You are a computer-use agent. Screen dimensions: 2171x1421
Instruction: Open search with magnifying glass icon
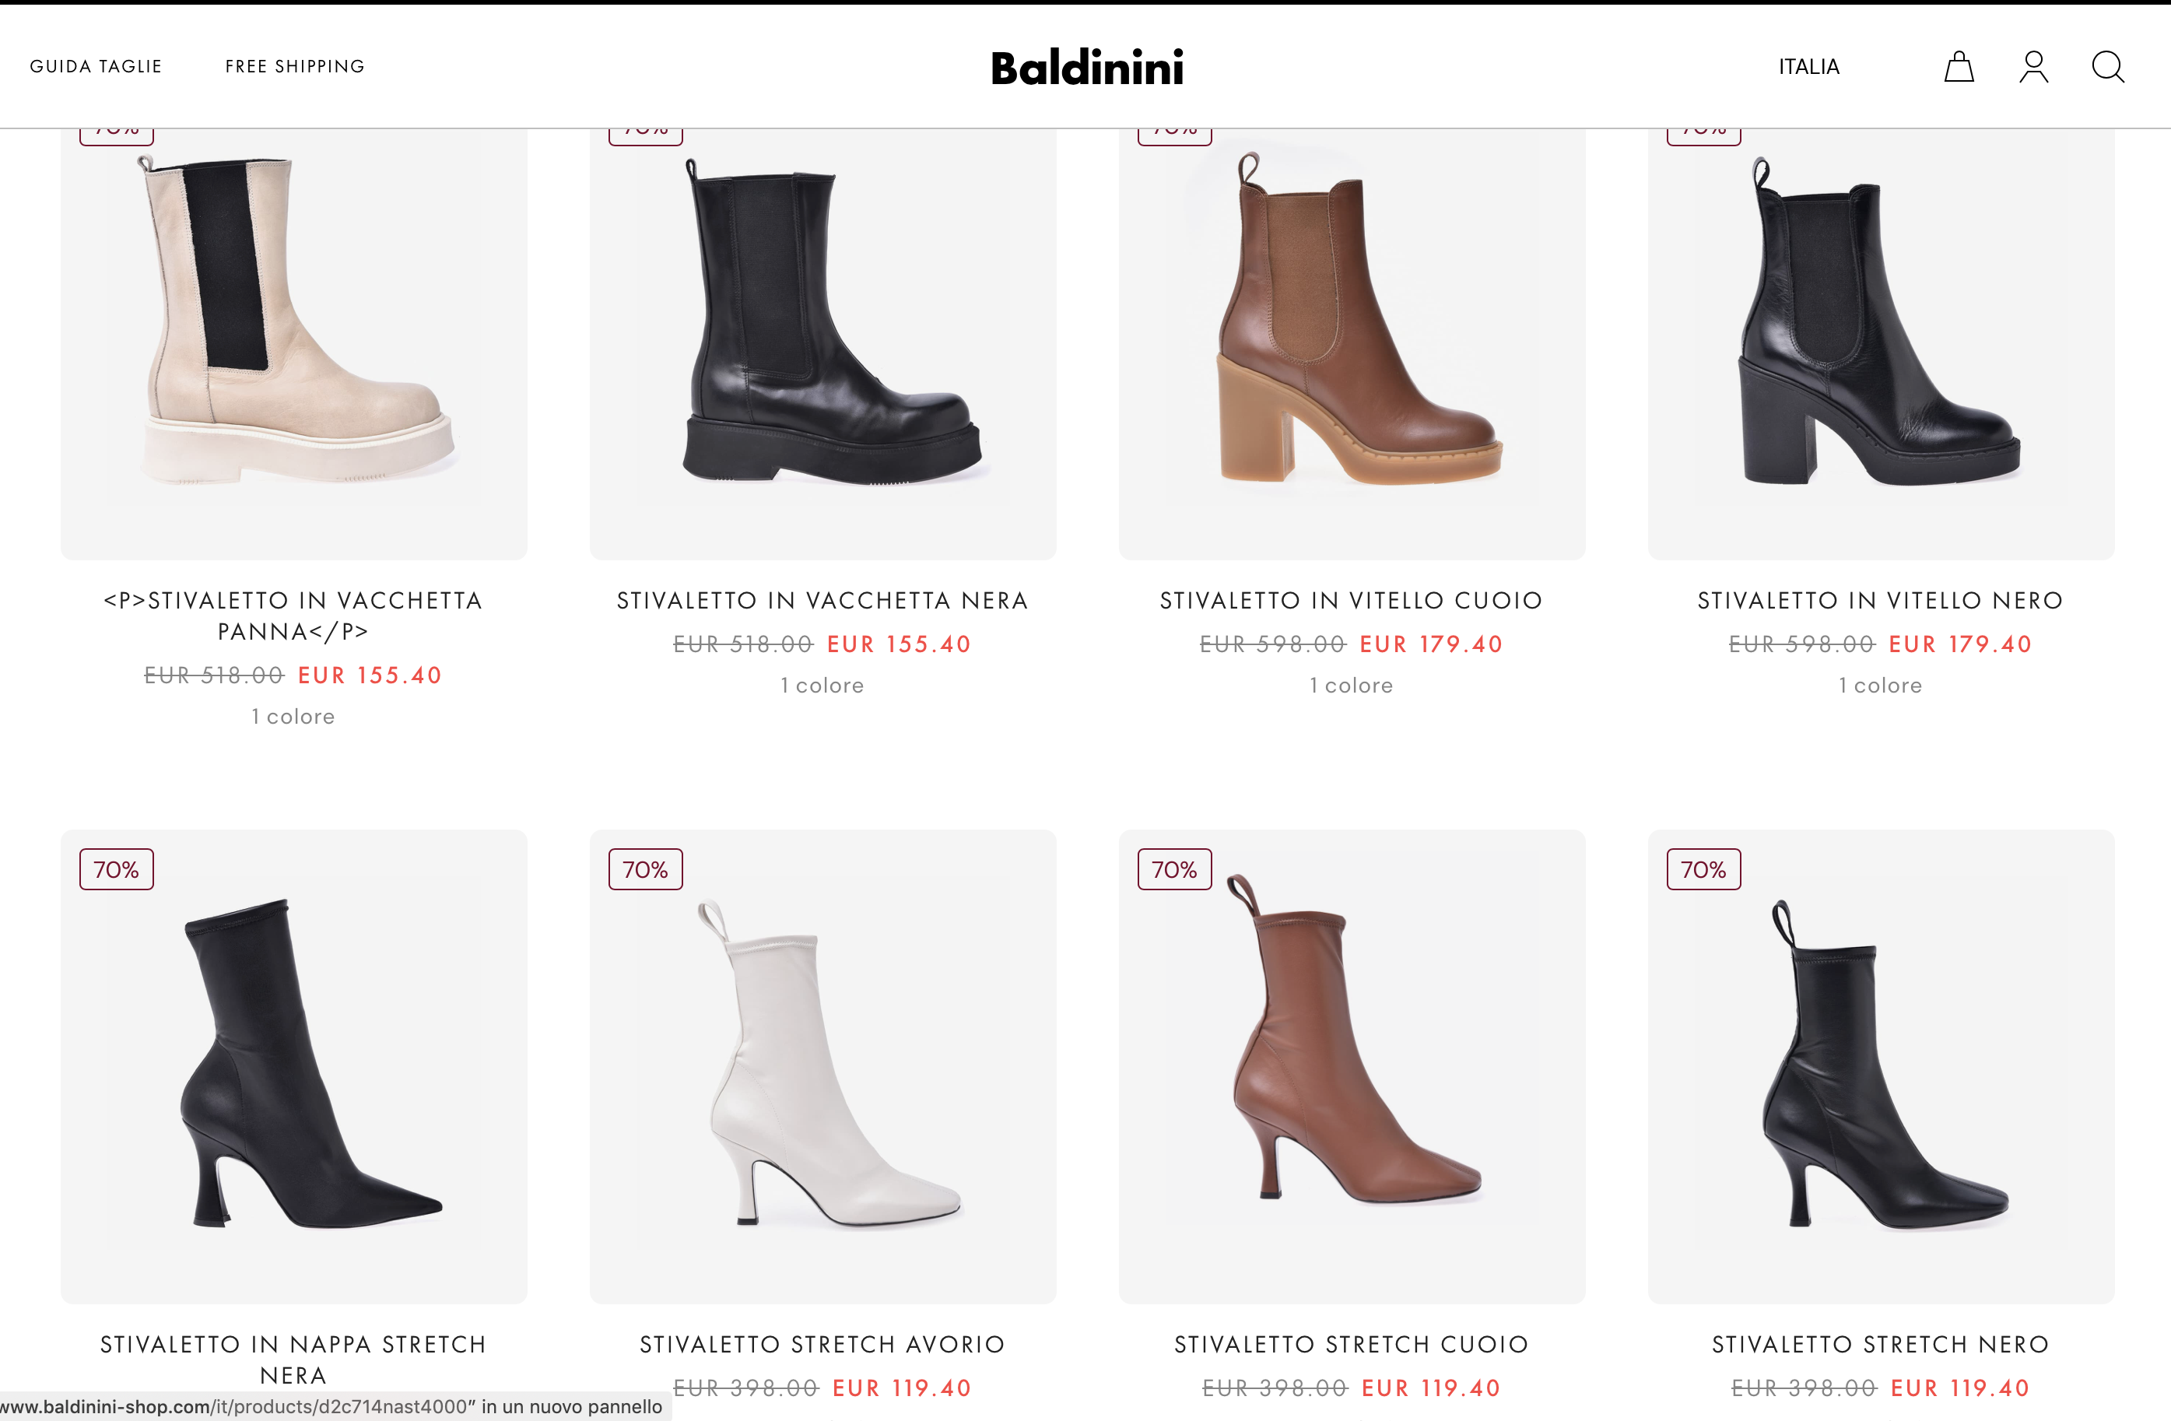pyautogui.click(x=2108, y=67)
